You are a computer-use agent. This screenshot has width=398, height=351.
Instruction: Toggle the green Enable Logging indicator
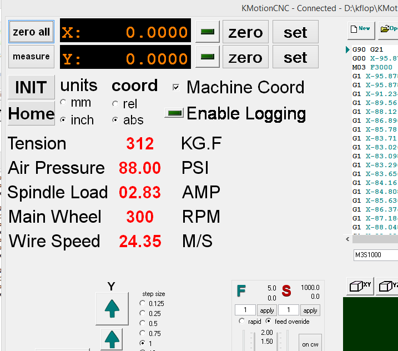pyautogui.click(x=174, y=113)
